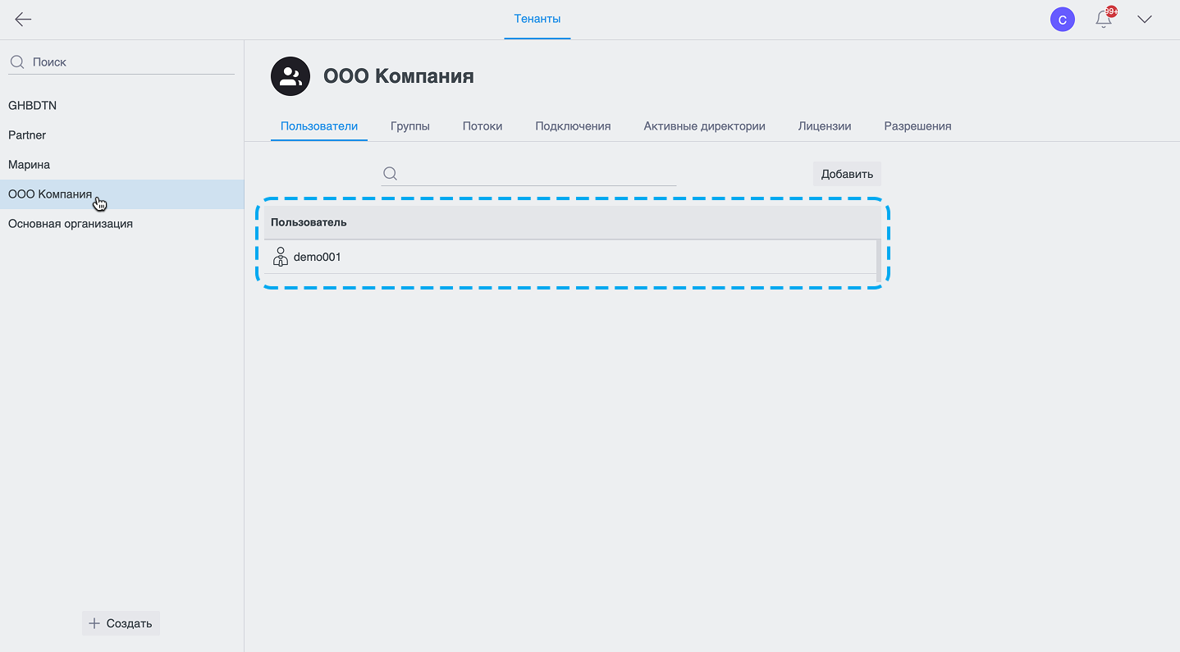This screenshot has height=652, width=1180.
Task: Switch to the Подключения tab
Action: [573, 126]
